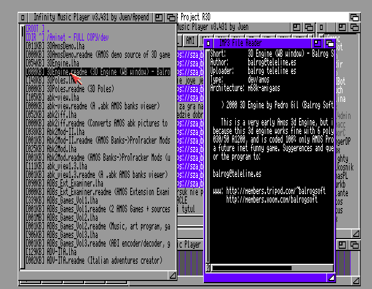Click the IMP3 File Reader resize gadget
The image size is (372, 289).
pyautogui.click(x=331, y=278)
